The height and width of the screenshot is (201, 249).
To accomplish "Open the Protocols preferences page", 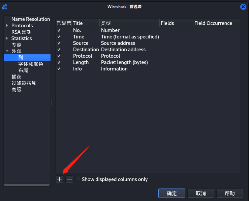I will coord(22,26).
